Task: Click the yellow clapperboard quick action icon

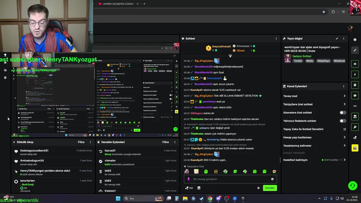Action: pos(355,148)
